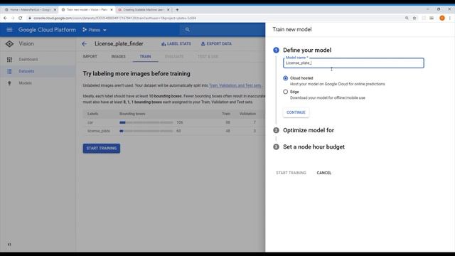The height and width of the screenshot is (256, 455).
Task: Switch to the TEST & USE tab
Action: (x=208, y=56)
